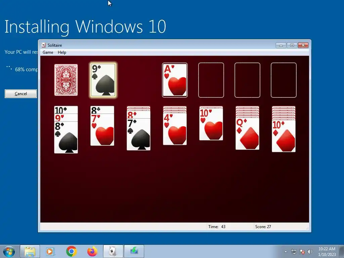Viewport: 344px width, 258px height.
Task: Switch to the Windows installer taskbar button
Action: [x=134, y=251]
